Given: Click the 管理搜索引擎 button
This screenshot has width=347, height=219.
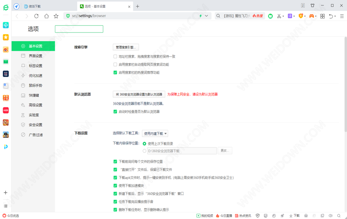Looking at the screenshot, I should (x=126, y=47).
